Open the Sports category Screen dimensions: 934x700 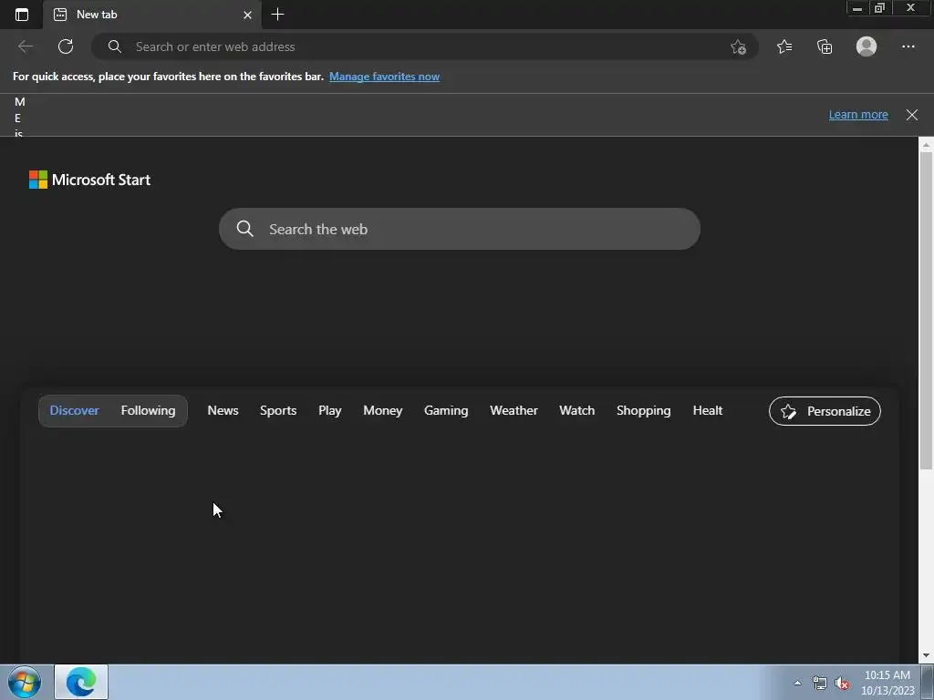tap(278, 411)
